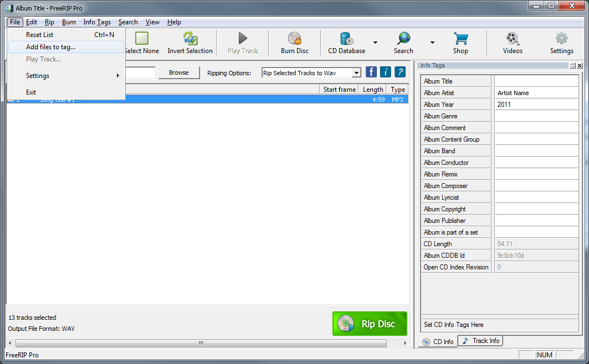Screen dimensions: 589x364
Task: Choose Exit from the File menu
Action: tap(66, 92)
